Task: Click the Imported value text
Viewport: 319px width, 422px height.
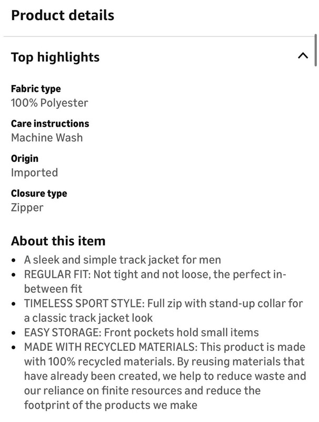Action: (34, 172)
